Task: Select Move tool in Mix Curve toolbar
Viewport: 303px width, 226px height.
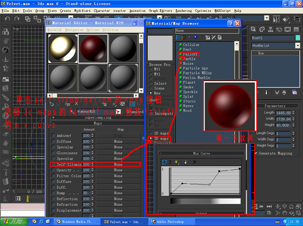Action: pos(164,162)
